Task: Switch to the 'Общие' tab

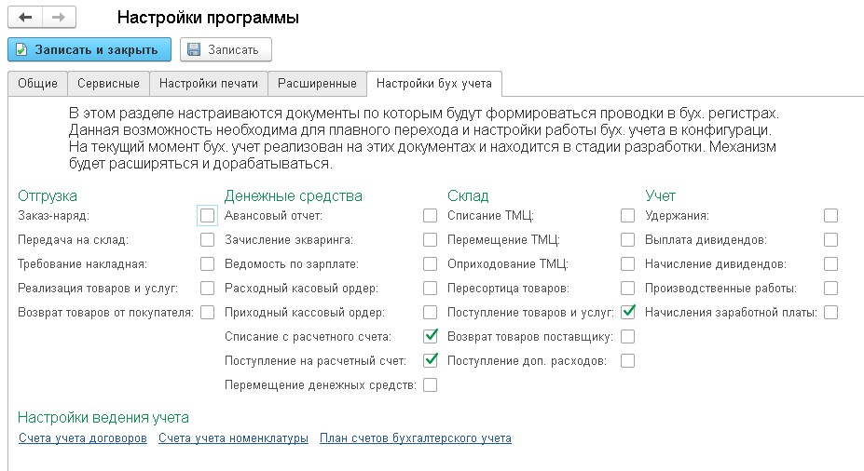Action: [x=37, y=84]
